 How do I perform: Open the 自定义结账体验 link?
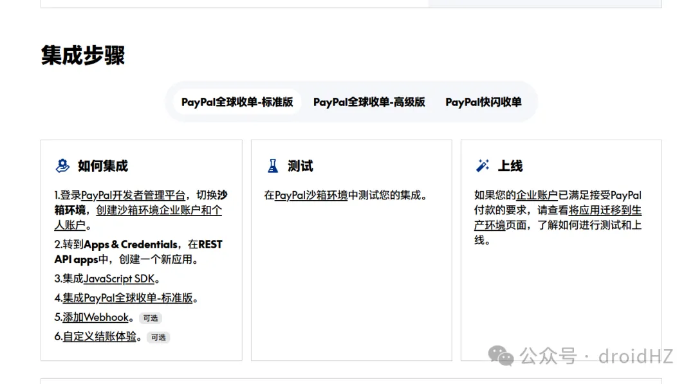tap(99, 336)
